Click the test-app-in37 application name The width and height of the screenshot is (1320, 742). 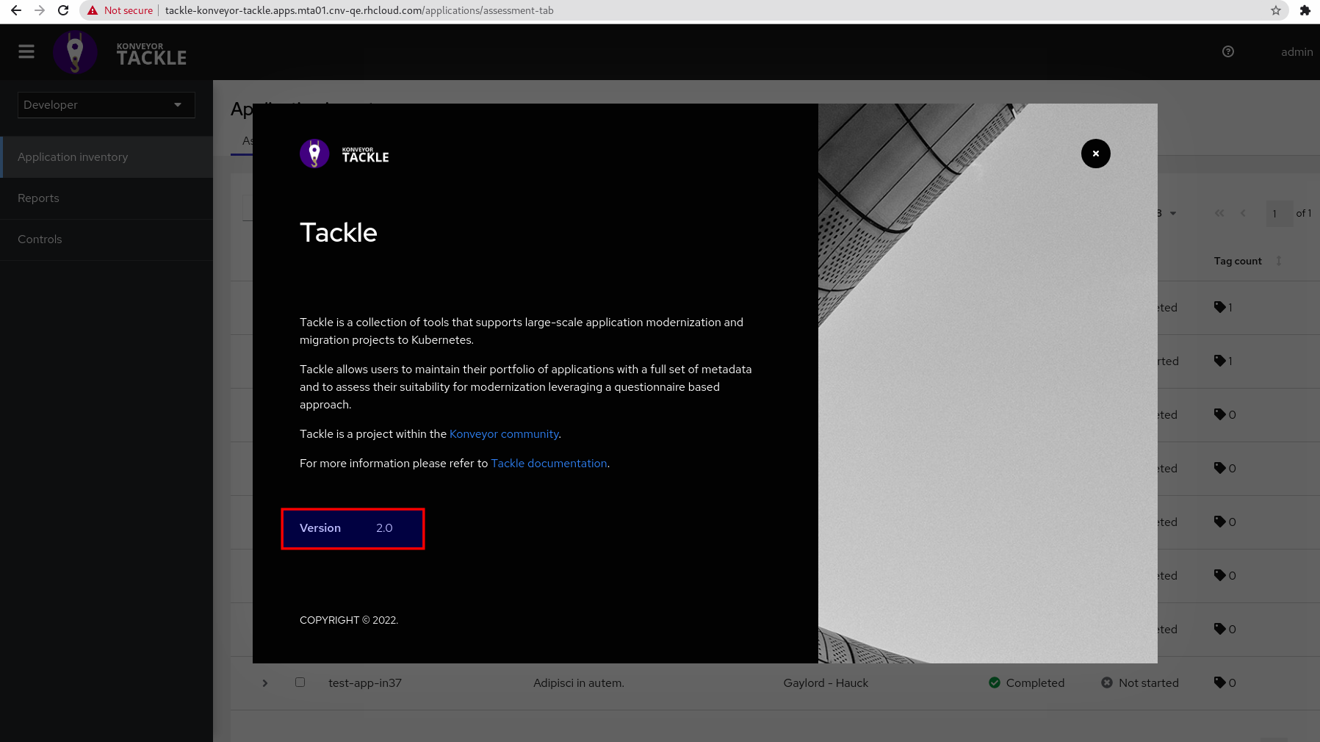365,683
